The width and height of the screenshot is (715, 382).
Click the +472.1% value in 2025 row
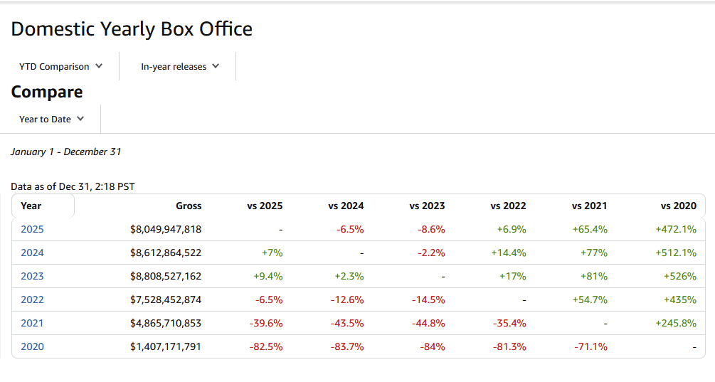[x=674, y=229]
